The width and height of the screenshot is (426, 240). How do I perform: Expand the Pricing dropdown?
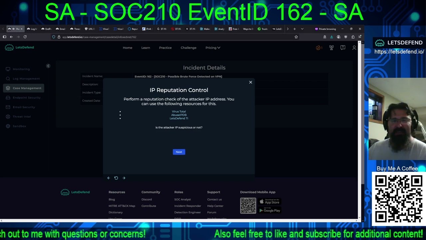213,48
